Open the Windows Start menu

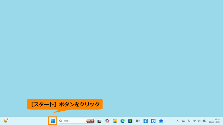[x=53, y=121]
